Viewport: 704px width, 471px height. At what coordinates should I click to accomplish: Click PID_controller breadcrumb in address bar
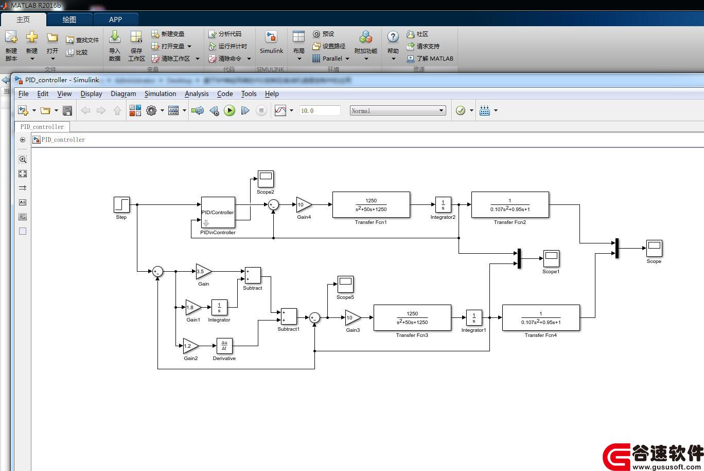(x=63, y=140)
